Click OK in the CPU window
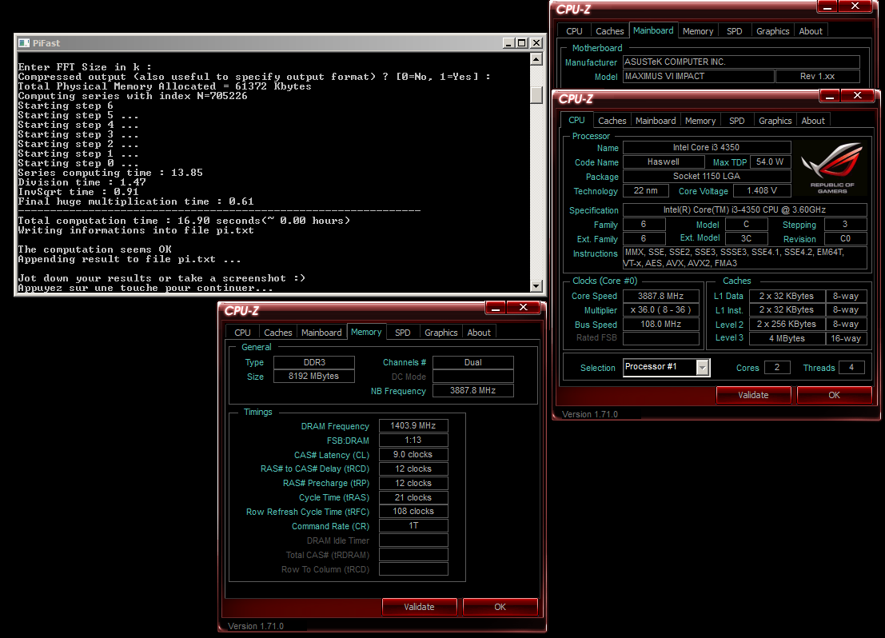The height and width of the screenshot is (638, 885). coord(834,395)
